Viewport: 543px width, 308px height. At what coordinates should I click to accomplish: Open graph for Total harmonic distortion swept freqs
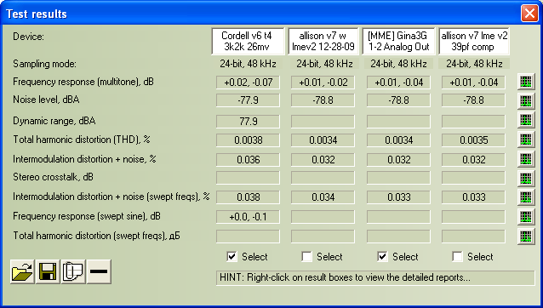point(526,236)
